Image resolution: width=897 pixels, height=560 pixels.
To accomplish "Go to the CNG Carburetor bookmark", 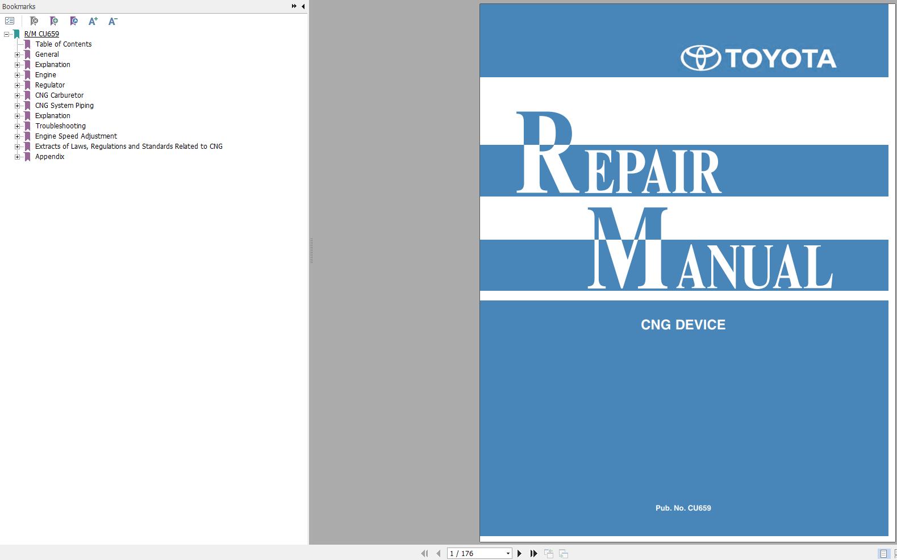I will click(x=59, y=95).
